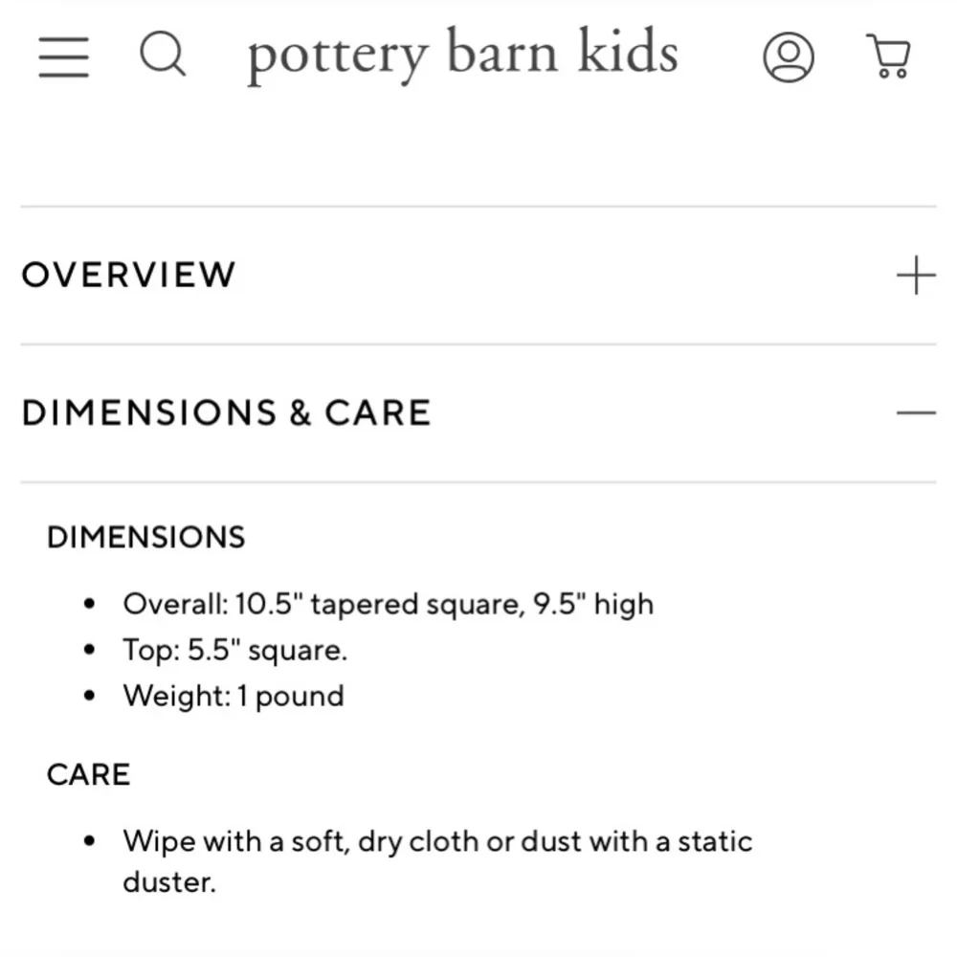Click the OVERVIEW section heading
Image resolution: width=957 pixels, height=957 pixels.
[x=128, y=275]
